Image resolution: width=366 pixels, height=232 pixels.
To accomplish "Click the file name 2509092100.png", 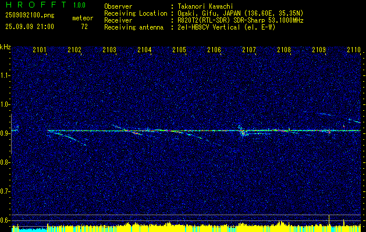I will pos(30,16).
